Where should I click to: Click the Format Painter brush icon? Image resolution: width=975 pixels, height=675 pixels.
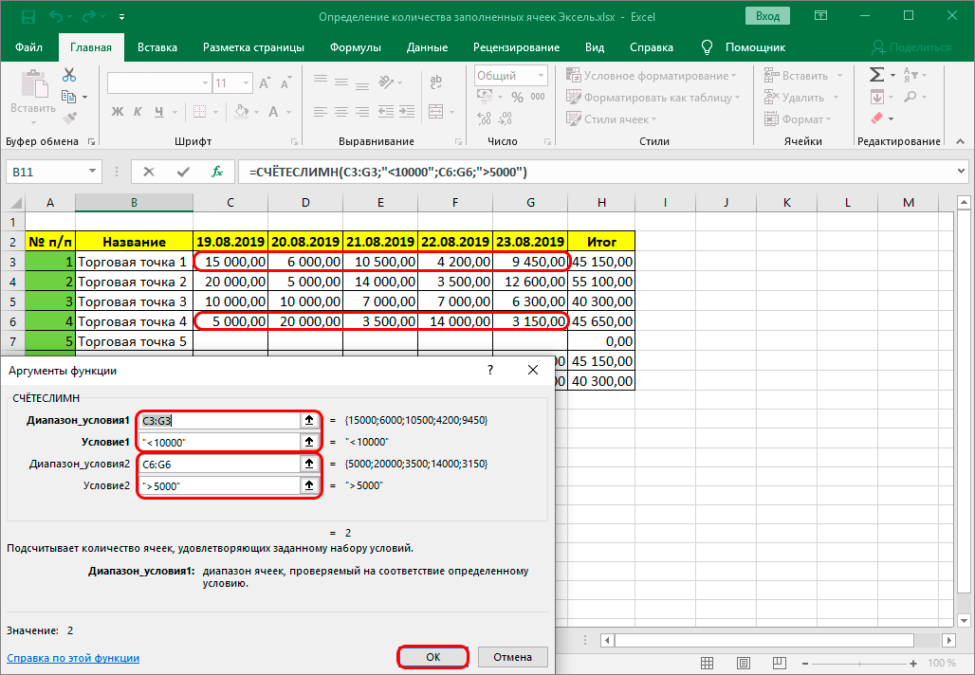click(69, 117)
